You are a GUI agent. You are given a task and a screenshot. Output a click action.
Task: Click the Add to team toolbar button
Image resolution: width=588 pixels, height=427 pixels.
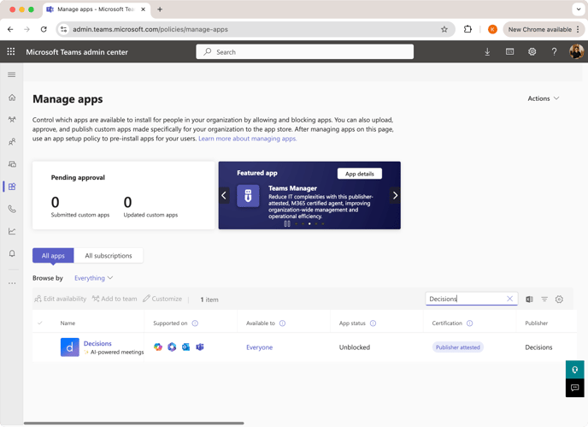[x=115, y=299]
